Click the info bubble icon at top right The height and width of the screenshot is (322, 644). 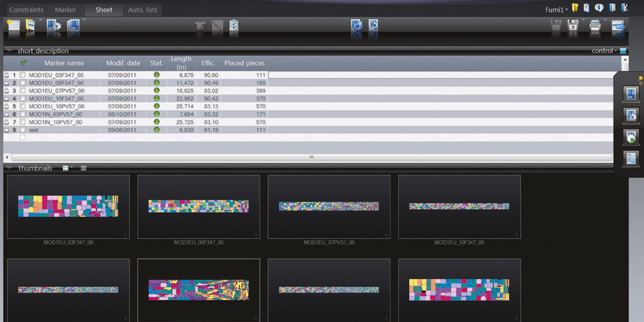click(598, 8)
